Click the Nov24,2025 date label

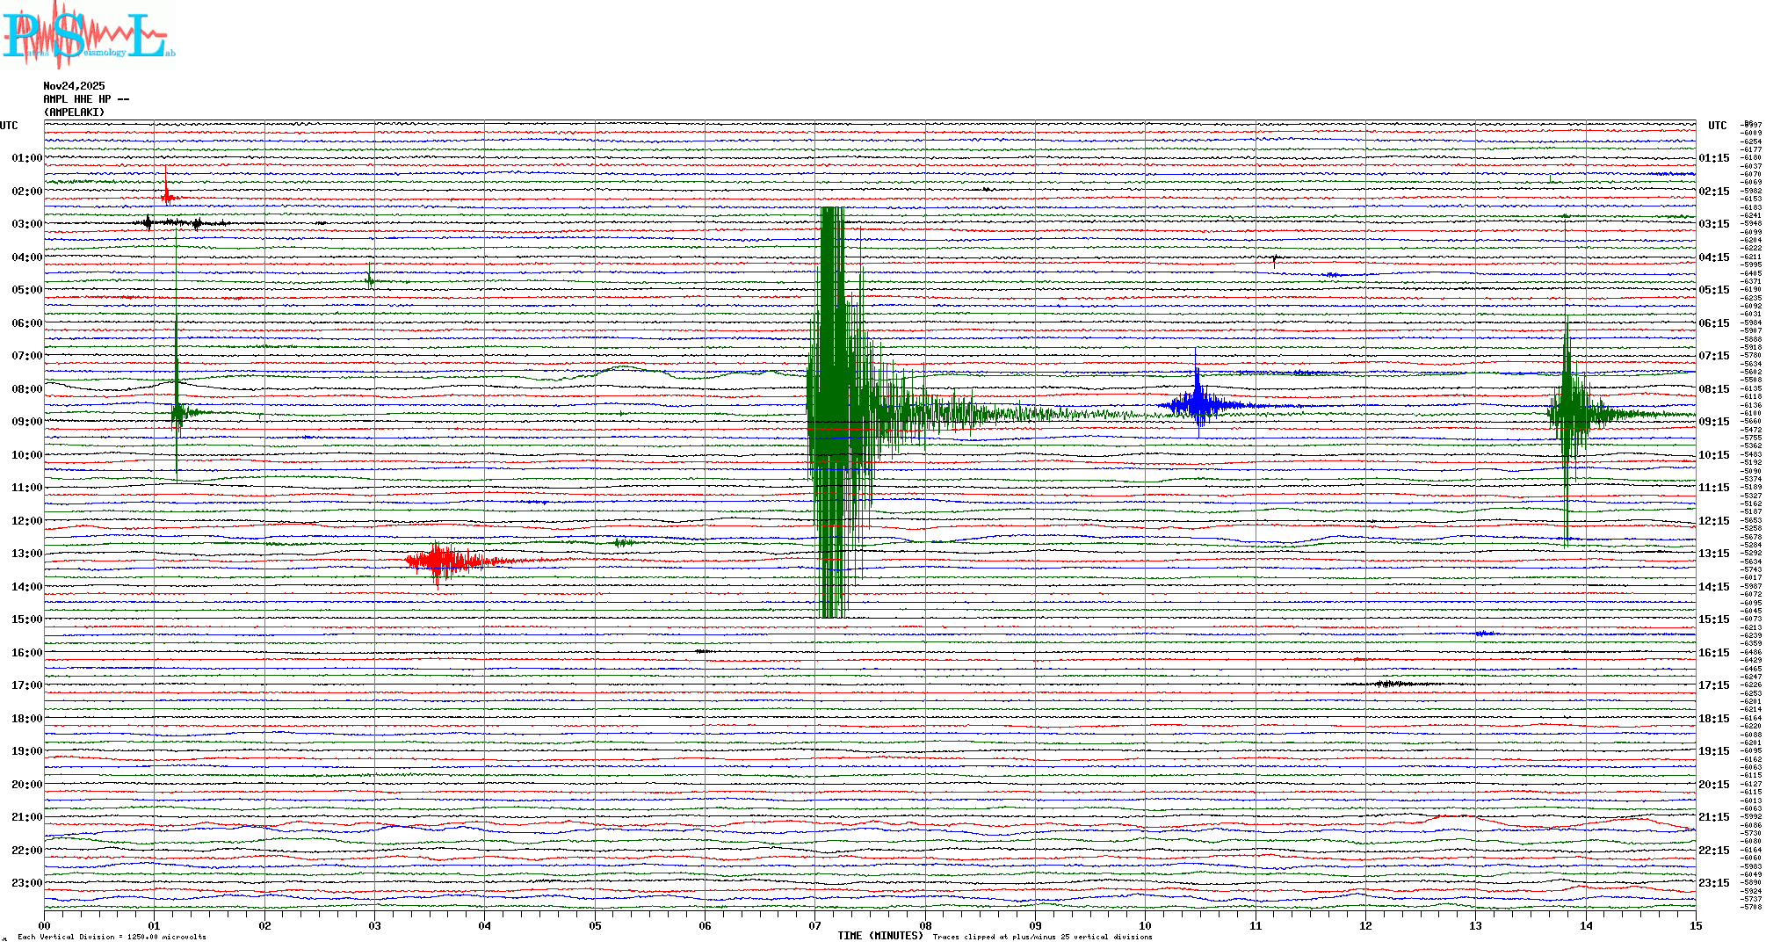[x=74, y=86]
